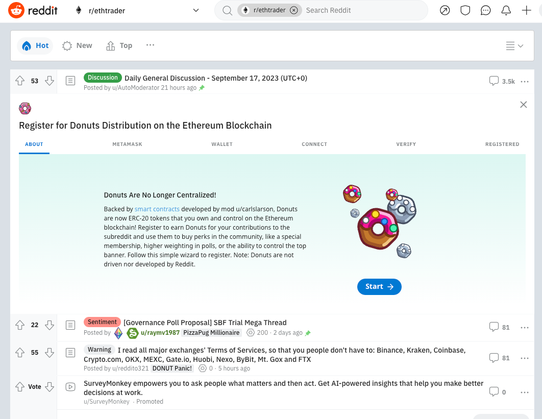Click the green Discussion flair

coord(103,78)
